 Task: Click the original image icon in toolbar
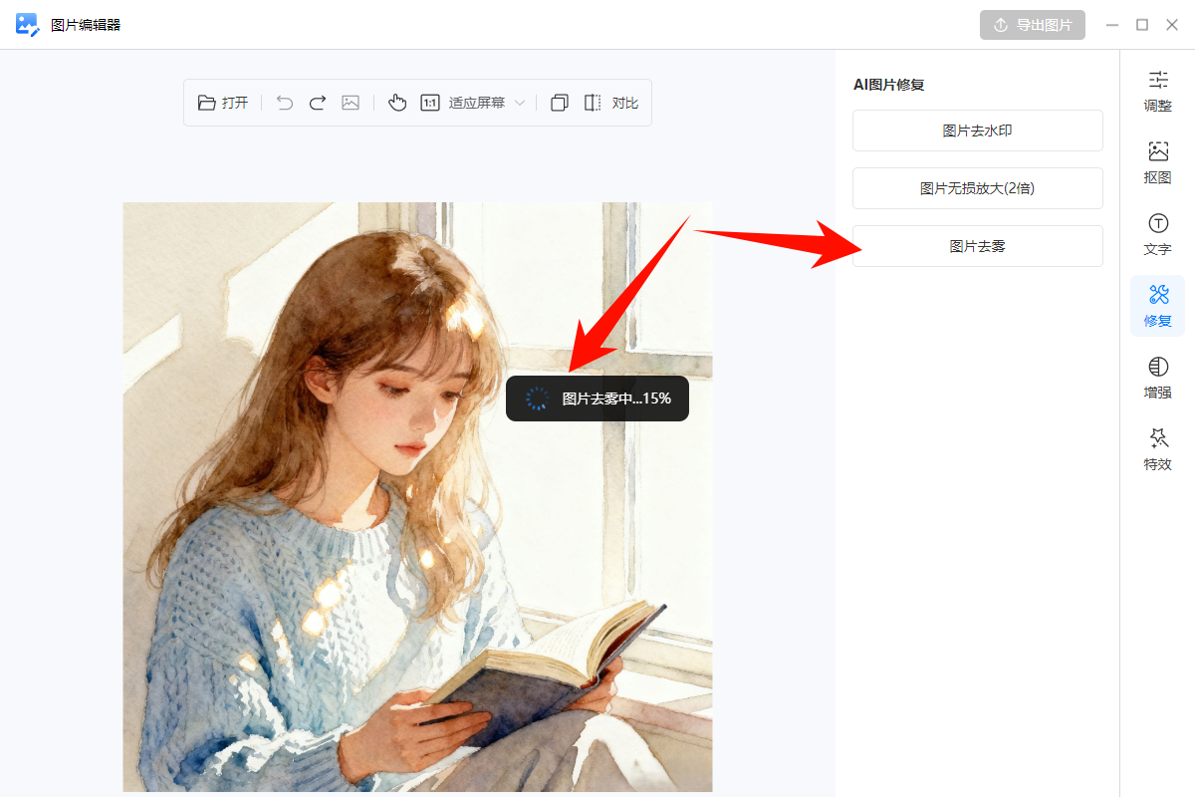[351, 103]
